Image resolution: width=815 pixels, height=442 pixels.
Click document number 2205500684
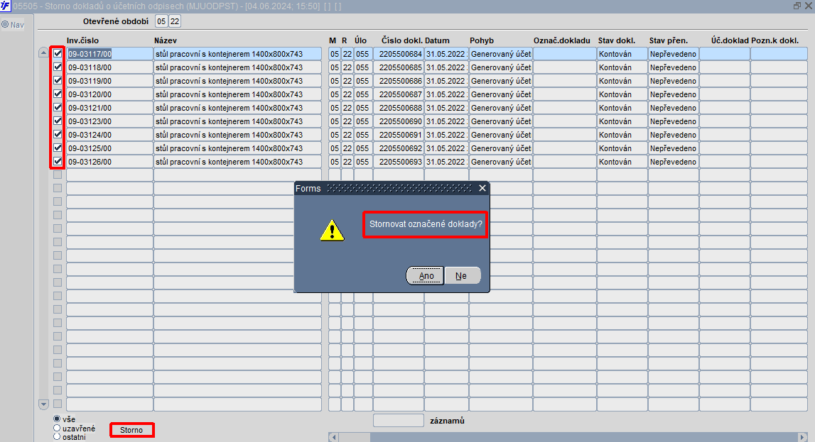tap(399, 54)
